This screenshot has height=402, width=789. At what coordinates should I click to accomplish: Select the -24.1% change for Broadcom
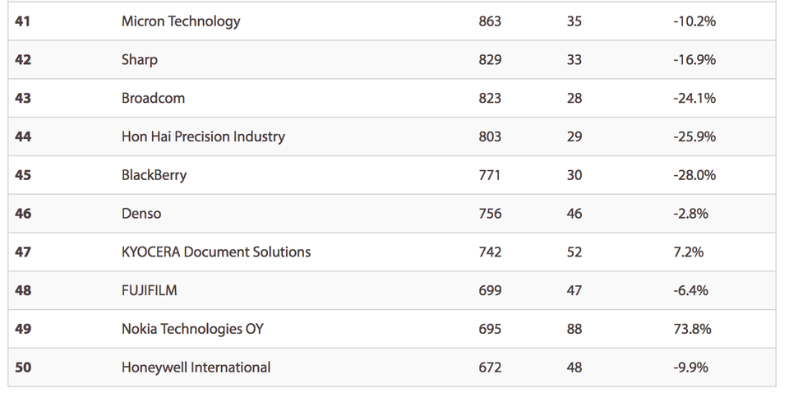(694, 98)
